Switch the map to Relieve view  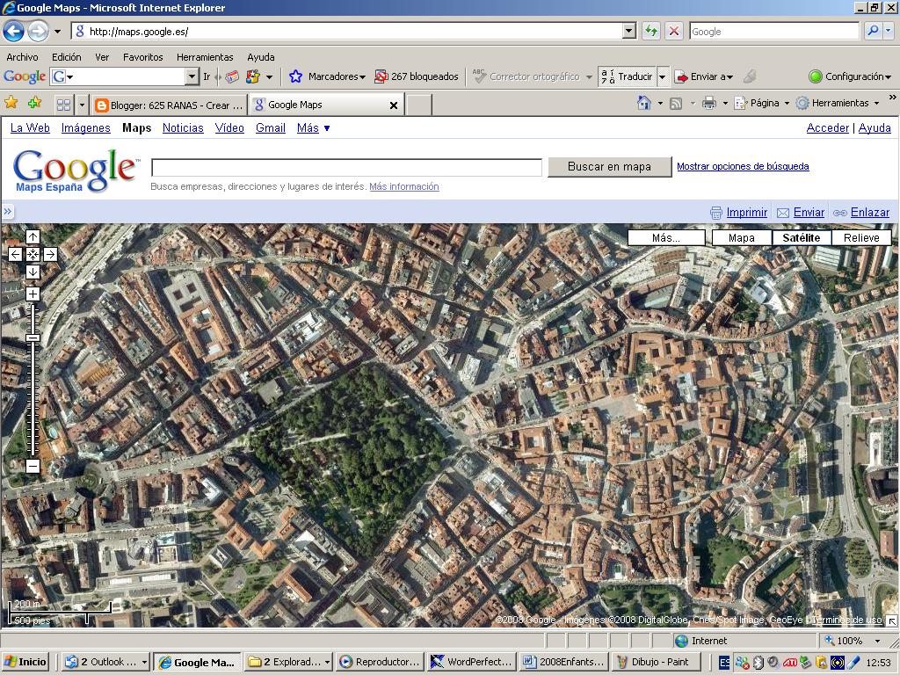coord(861,237)
